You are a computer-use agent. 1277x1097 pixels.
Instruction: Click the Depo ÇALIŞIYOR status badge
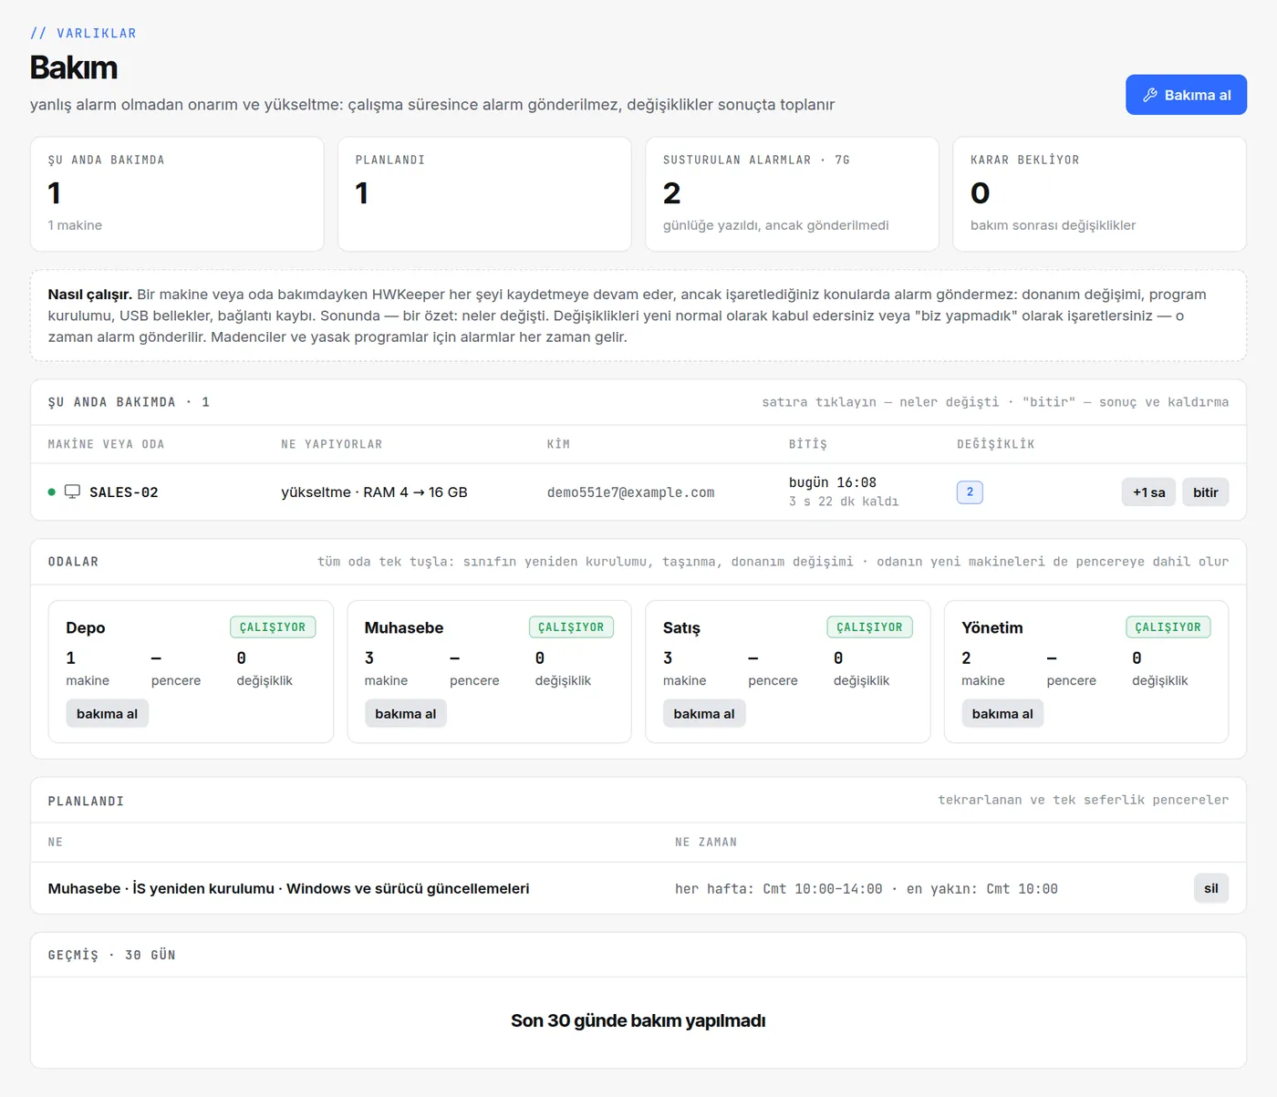[x=273, y=627]
